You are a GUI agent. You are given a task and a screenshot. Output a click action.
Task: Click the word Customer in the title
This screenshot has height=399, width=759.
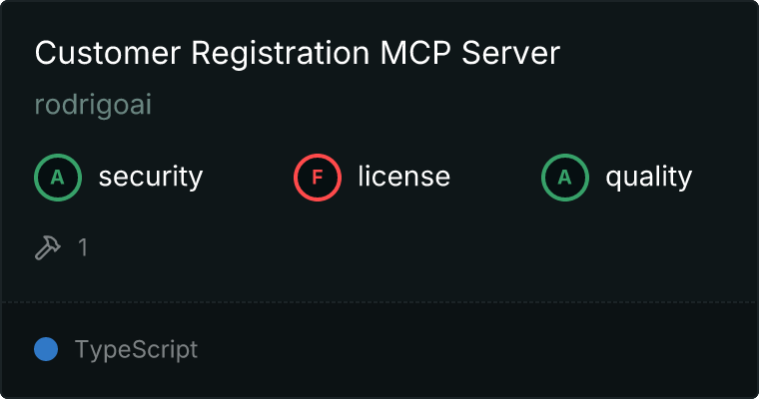[x=108, y=53]
